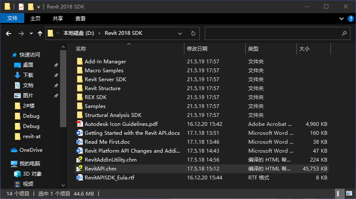This screenshot has height=199, width=356.
Task: Open the Customize Quick Access Toolbar dropdown
Action: point(39,7)
